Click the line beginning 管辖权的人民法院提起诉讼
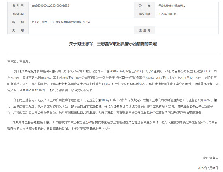This screenshot has width=223, height=172. (x=60, y=129)
